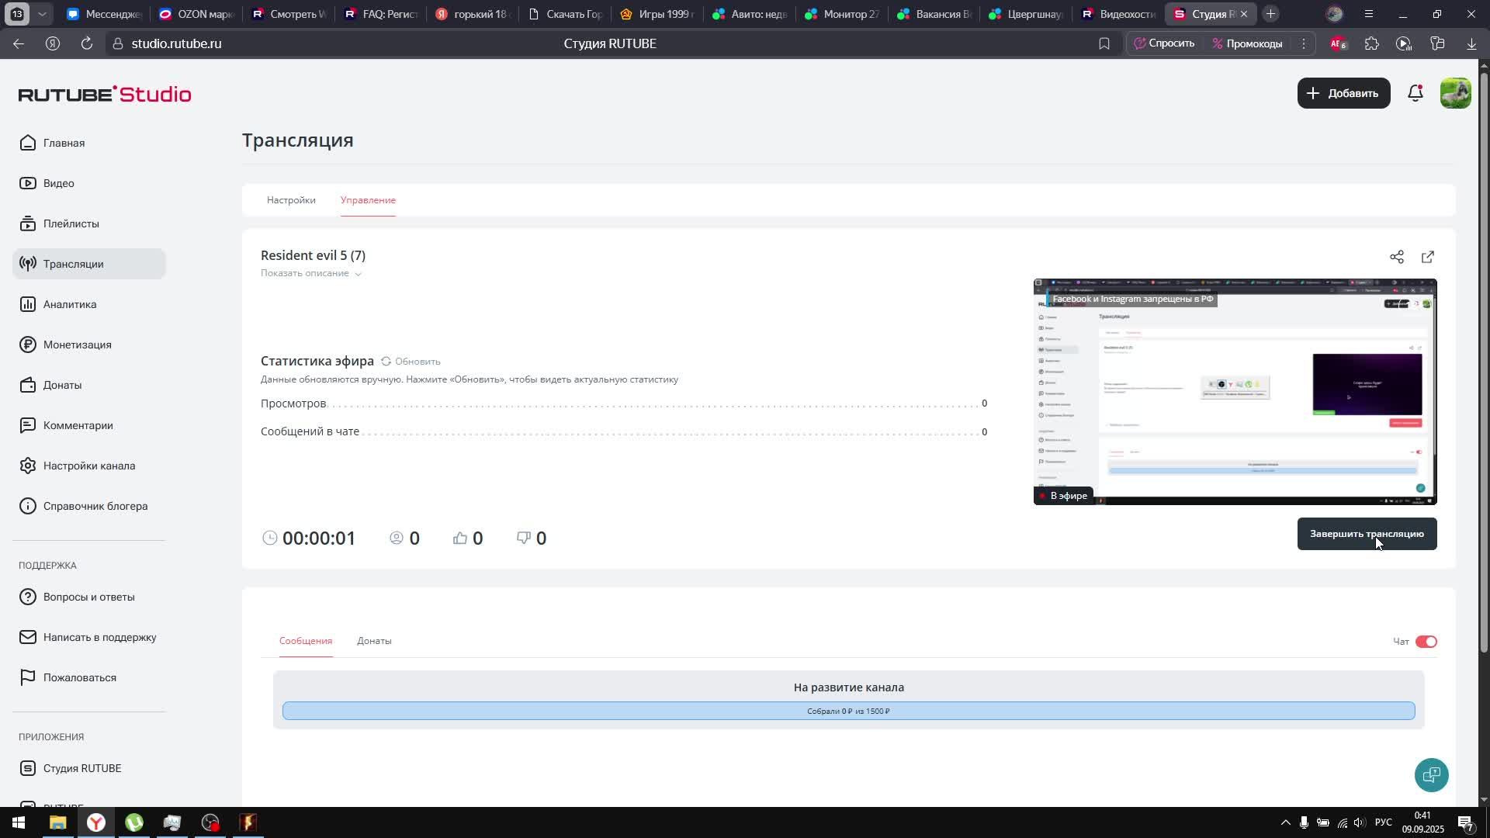This screenshot has height=838, width=1490.
Task: Switch to the Донаты chat tab
Action: tap(374, 641)
